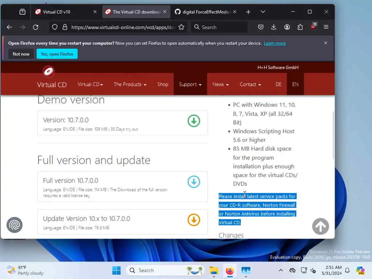372x279 pixels.
Task: Switch to the Virtual CD v10 tab
Action: coord(64,12)
